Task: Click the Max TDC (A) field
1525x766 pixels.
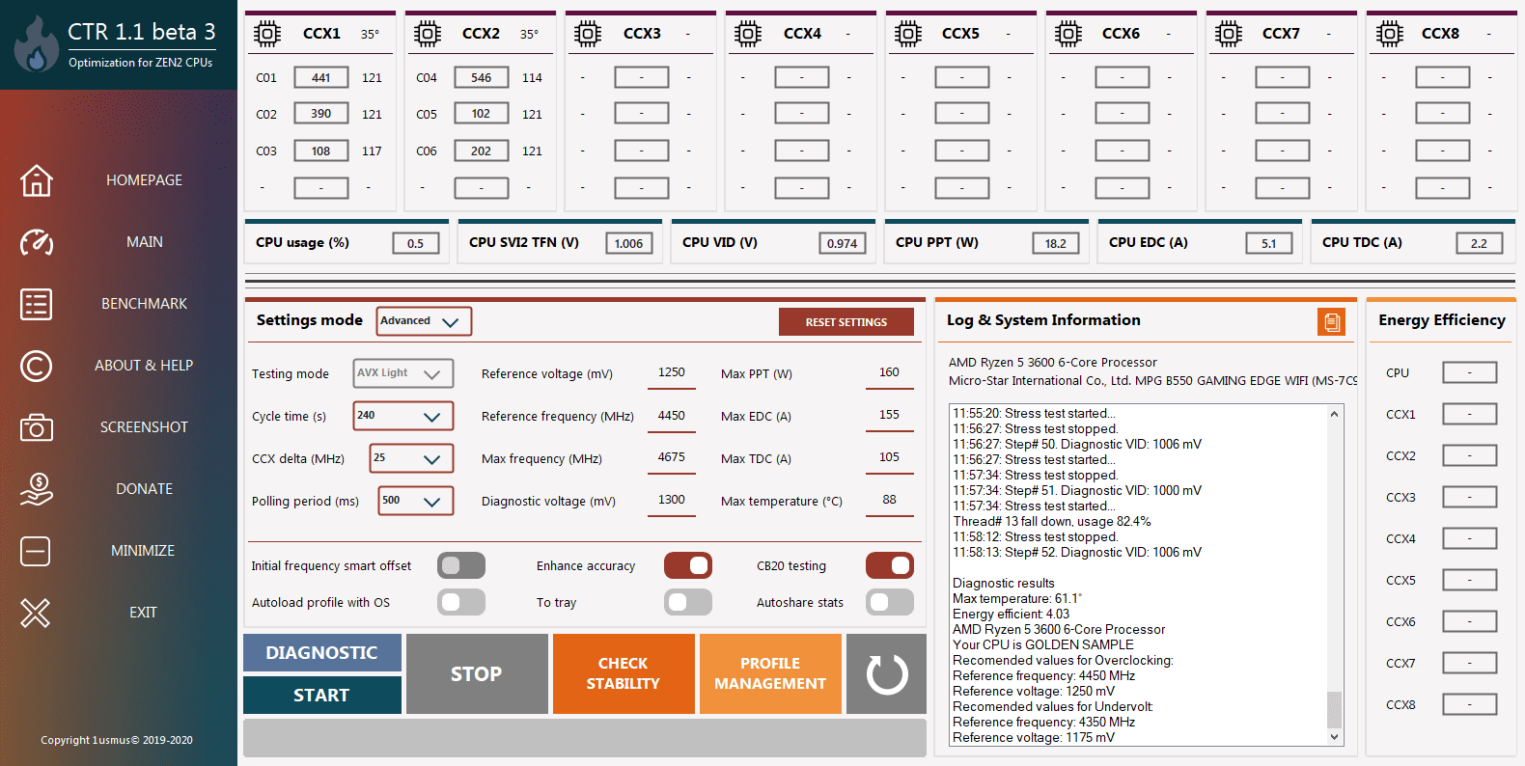Action: tap(889, 458)
